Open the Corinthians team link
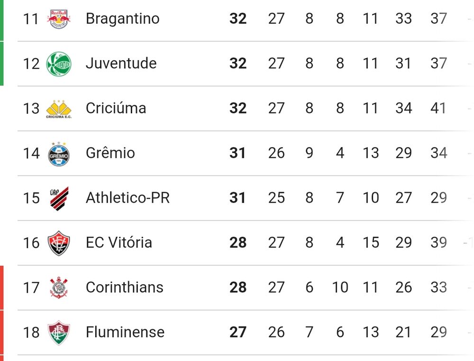The image size is (474, 361). [124, 287]
